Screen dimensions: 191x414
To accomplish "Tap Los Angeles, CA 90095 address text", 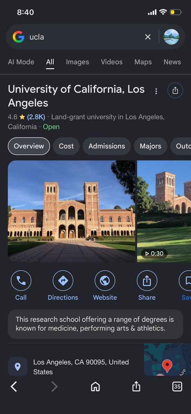I will point(81,367).
